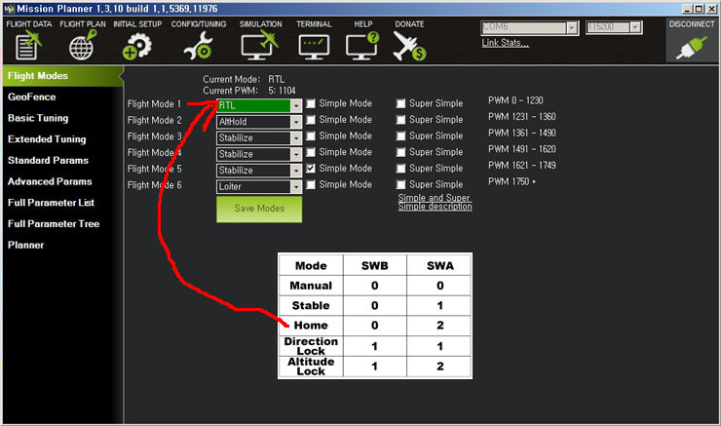Screen dimensions: 721x426
Task: Click Mission Planner title bar app icon
Action: [9, 9]
